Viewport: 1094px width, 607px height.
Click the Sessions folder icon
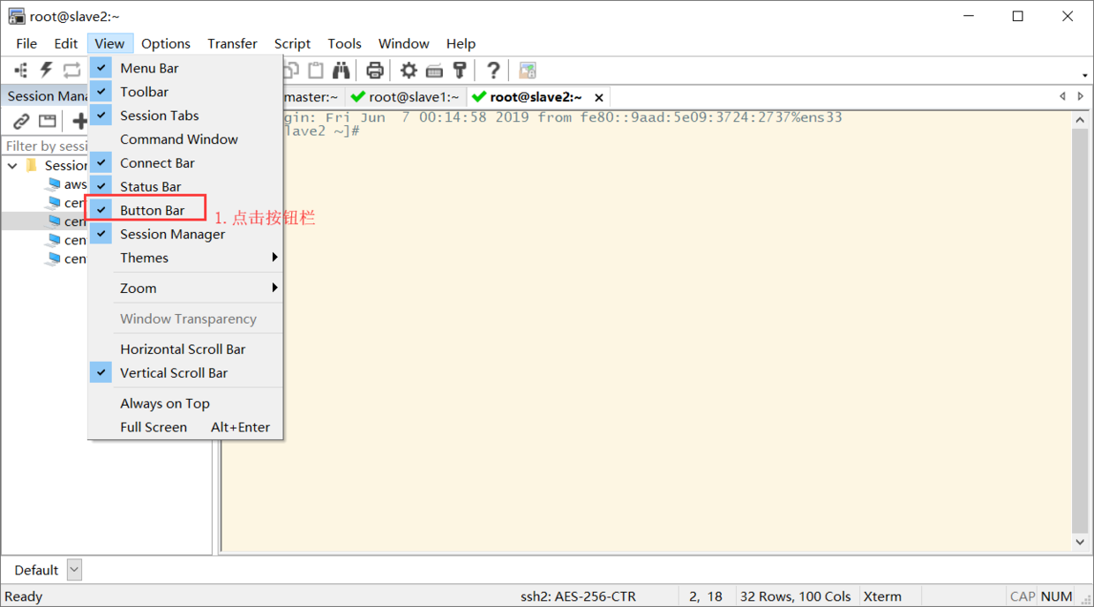(33, 165)
